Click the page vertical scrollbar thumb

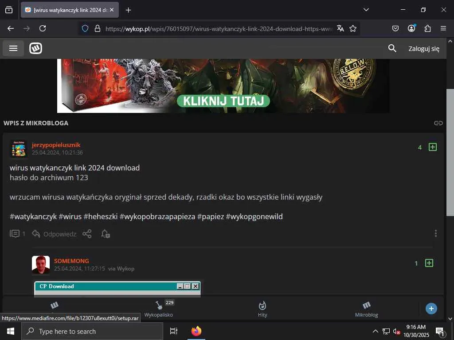coord(450,152)
